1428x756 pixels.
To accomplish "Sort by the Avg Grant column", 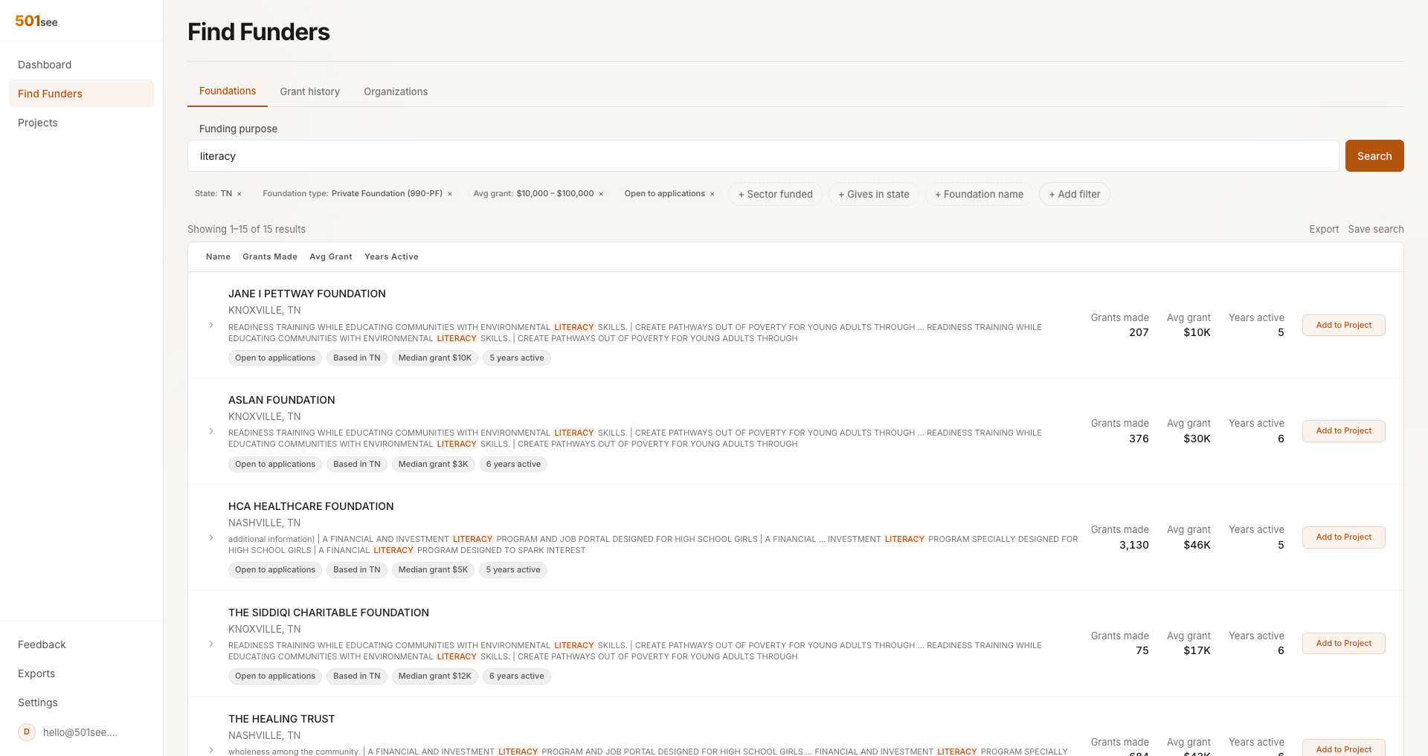I will pos(331,256).
